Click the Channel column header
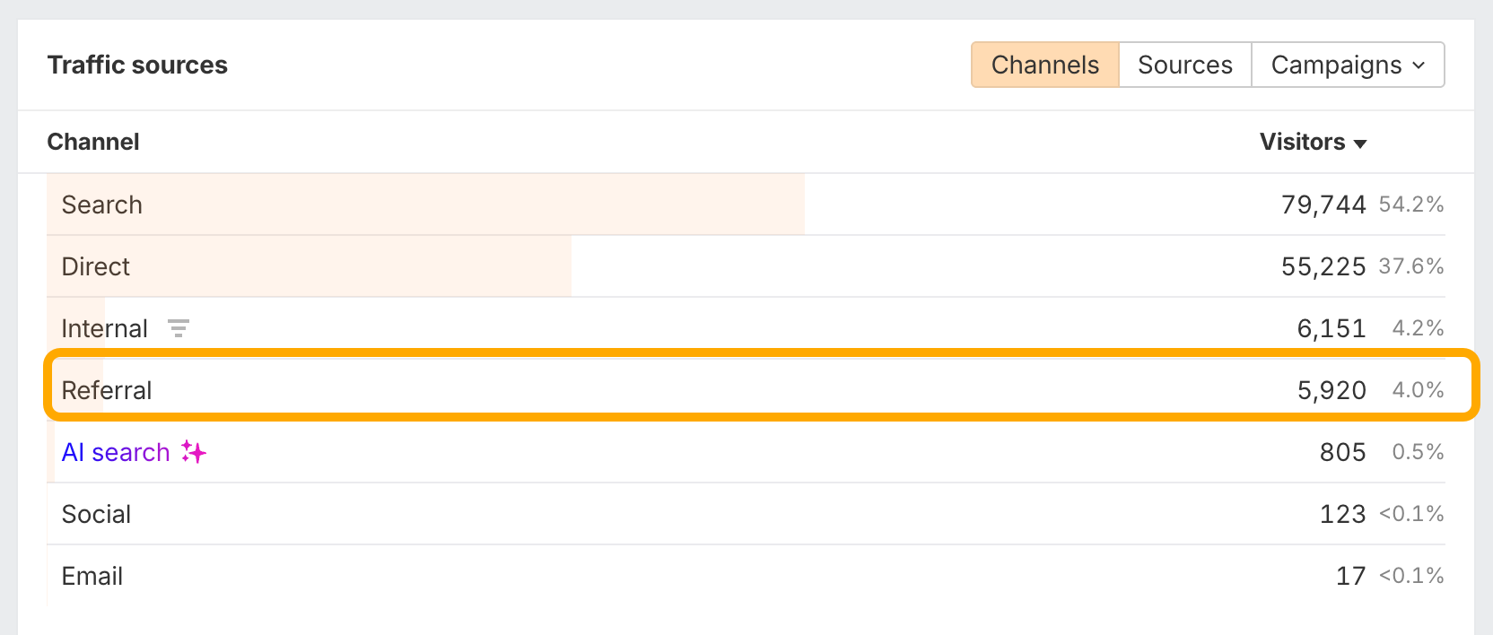 (93, 142)
